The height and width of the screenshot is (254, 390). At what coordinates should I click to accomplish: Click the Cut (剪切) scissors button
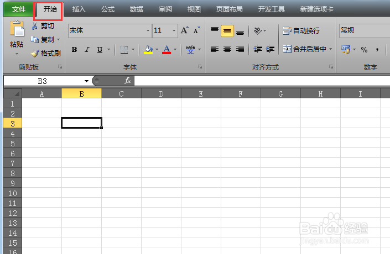[x=43, y=26]
